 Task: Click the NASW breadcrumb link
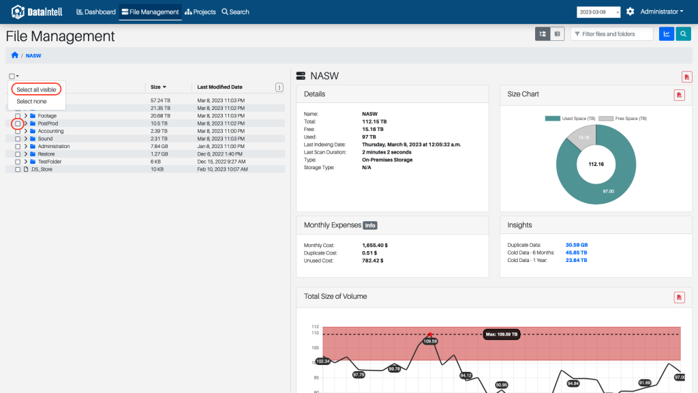click(x=33, y=56)
